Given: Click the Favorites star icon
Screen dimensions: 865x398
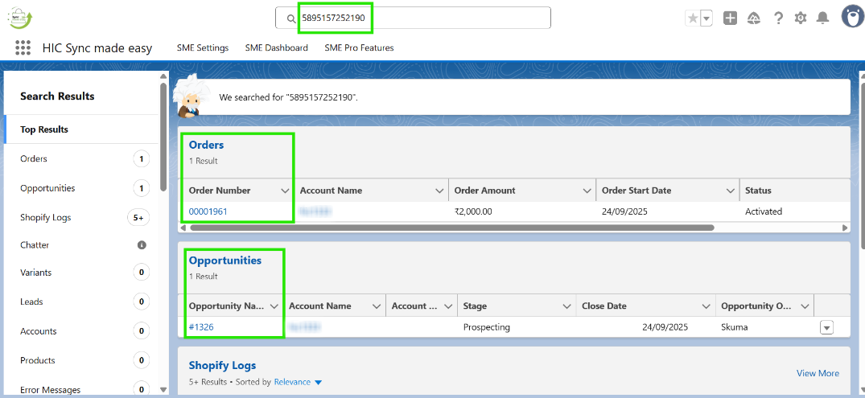Looking at the screenshot, I should pyautogui.click(x=692, y=18).
